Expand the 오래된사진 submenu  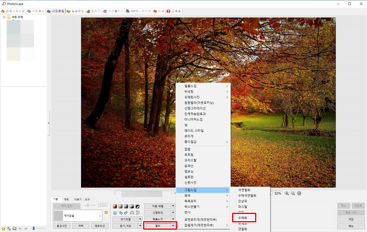point(203,97)
